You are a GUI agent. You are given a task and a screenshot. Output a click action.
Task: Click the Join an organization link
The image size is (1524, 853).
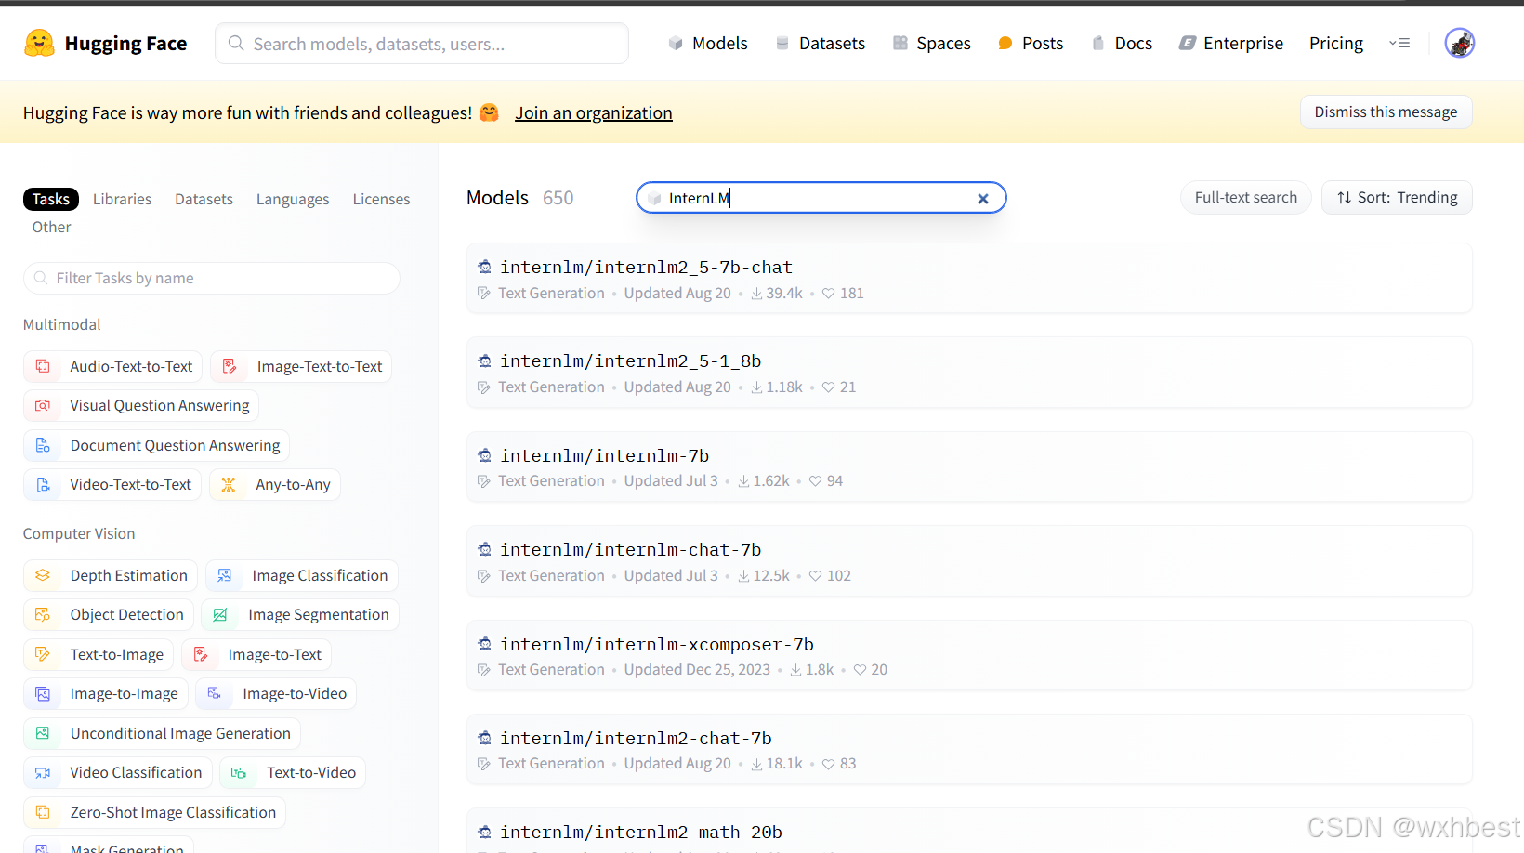click(x=594, y=112)
